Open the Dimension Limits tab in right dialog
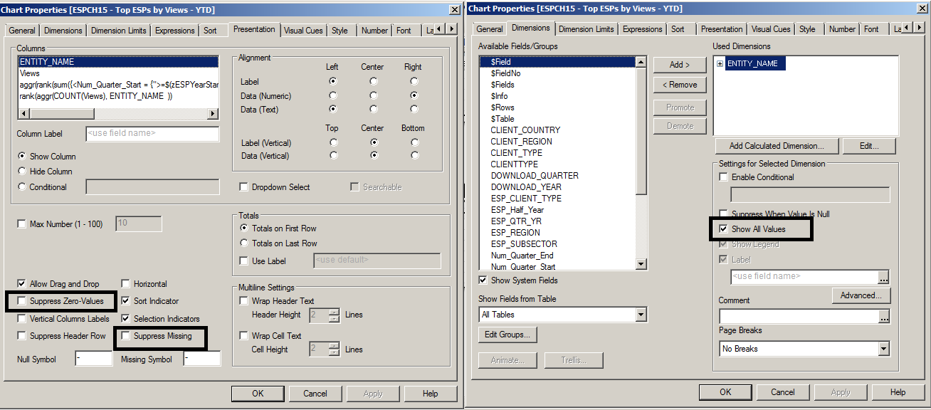Viewport: 931px width, 410px height. point(586,29)
